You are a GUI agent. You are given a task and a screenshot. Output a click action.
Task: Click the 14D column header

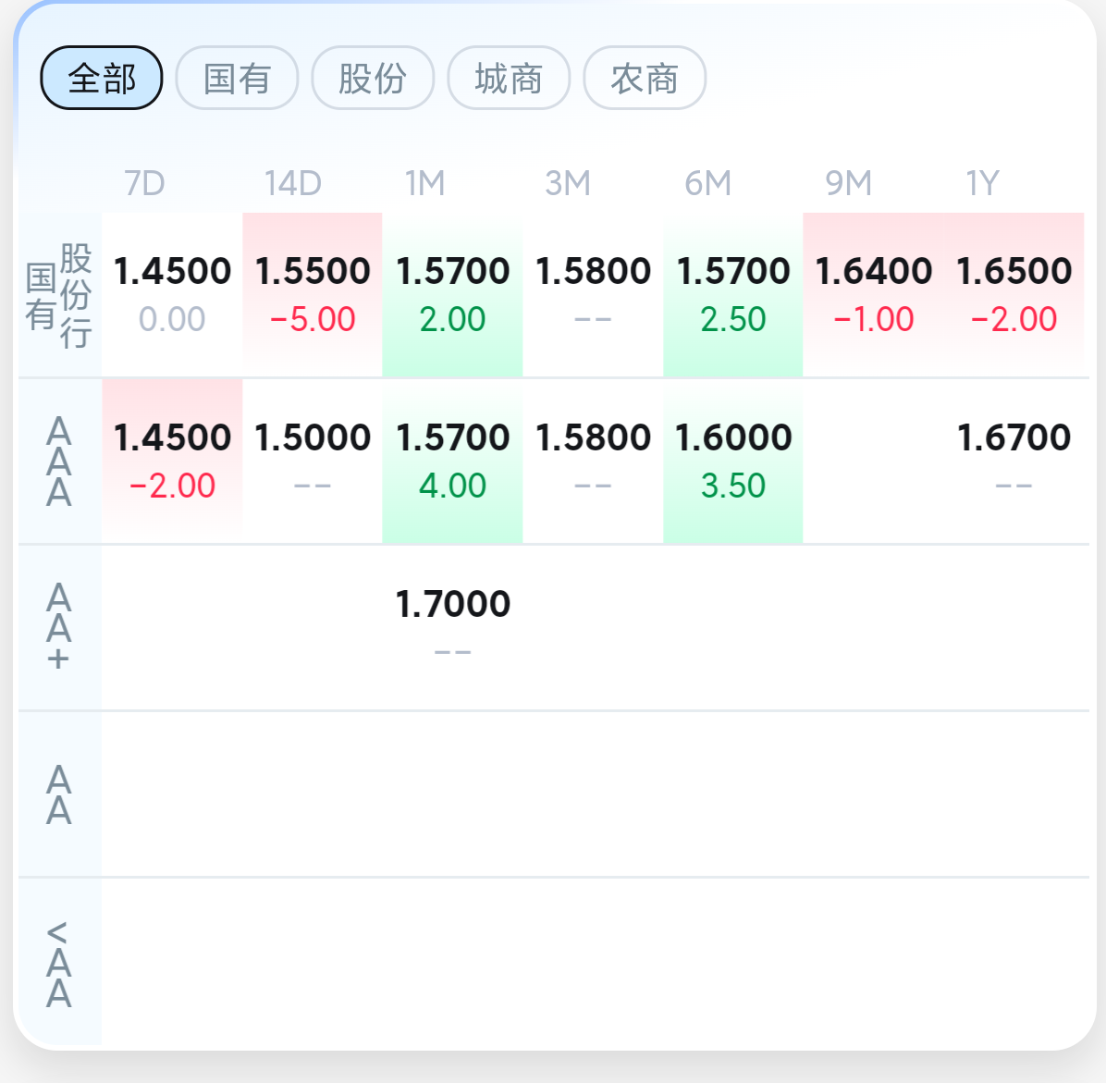[x=293, y=183]
